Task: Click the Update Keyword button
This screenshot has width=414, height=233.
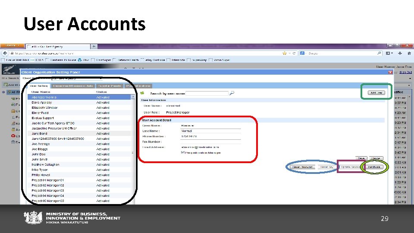Action: (x=350, y=167)
